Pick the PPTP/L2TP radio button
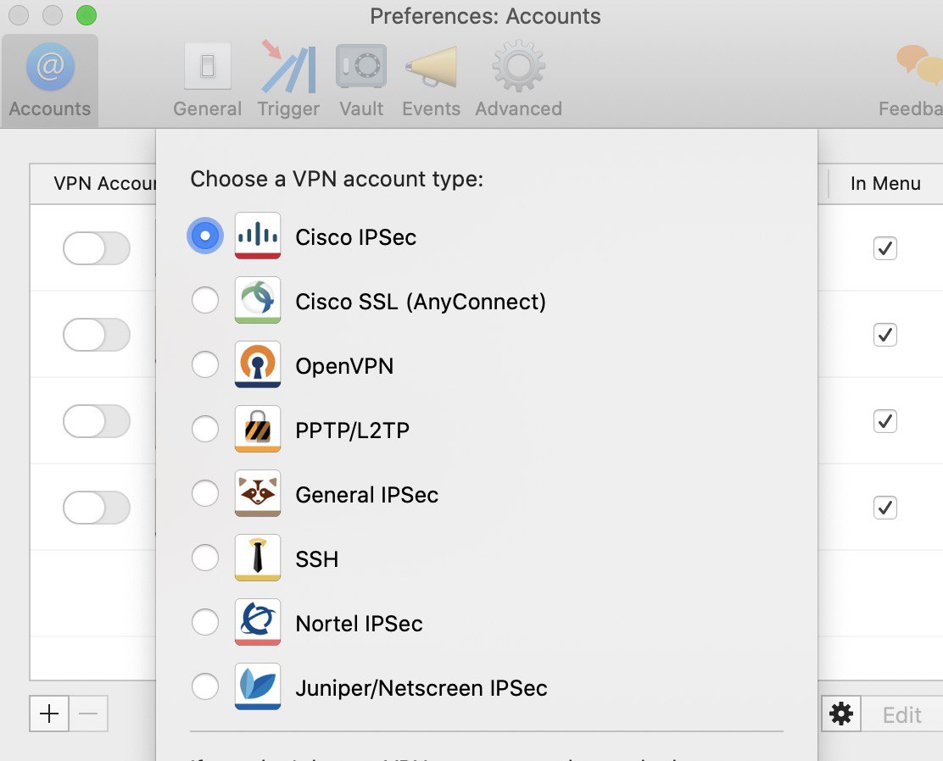The image size is (943, 761). click(x=205, y=429)
